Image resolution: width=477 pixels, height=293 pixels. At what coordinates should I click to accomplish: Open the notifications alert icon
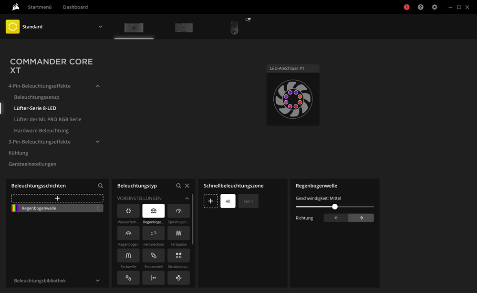pos(406,7)
